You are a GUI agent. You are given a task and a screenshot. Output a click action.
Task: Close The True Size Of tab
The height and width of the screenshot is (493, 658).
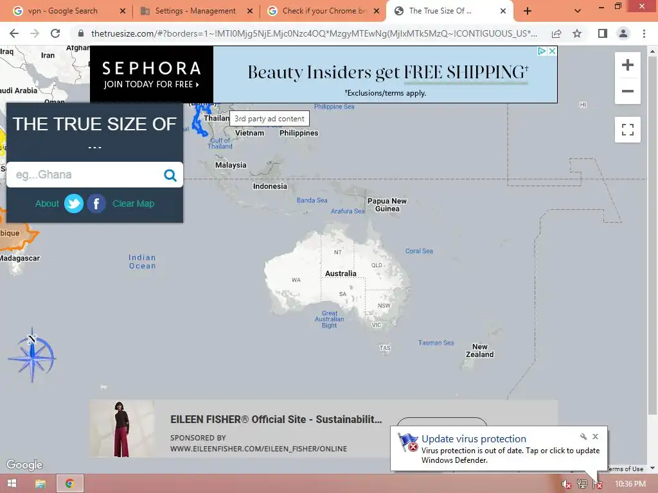[503, 12]
